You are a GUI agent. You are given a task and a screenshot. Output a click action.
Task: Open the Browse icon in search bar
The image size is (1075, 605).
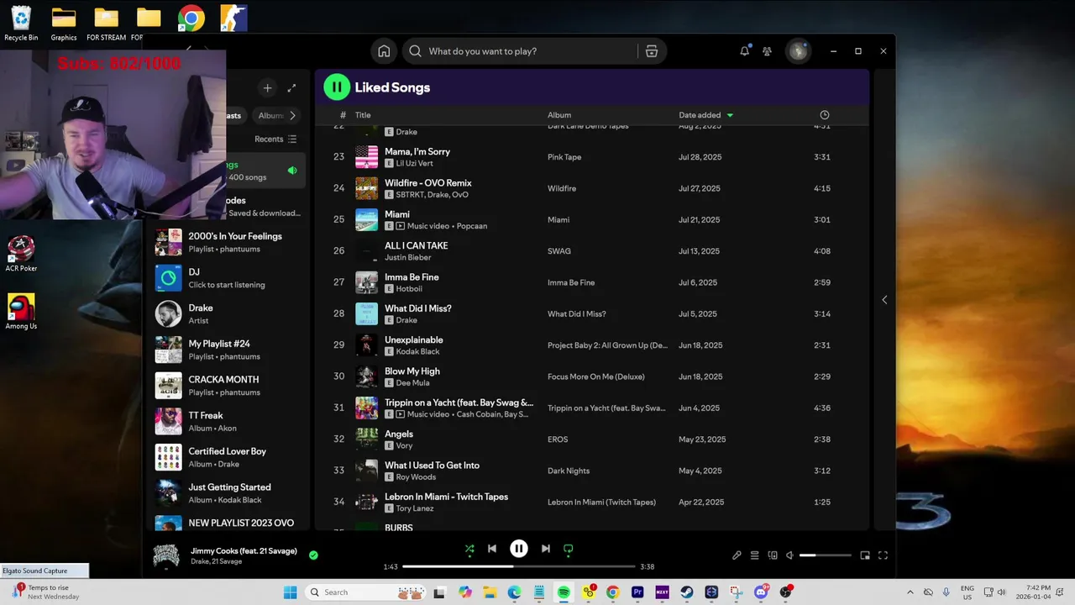[652, 51]
